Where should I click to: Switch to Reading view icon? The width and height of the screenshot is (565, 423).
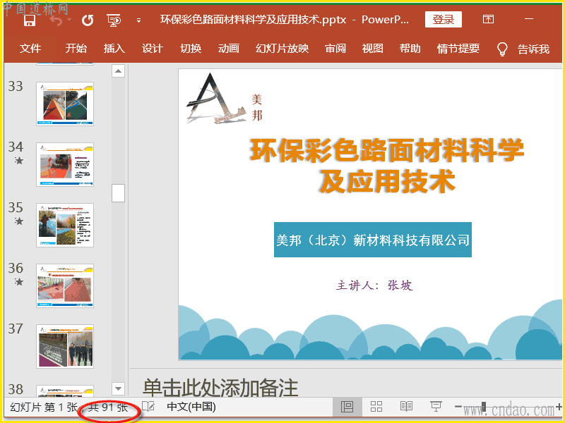pyautogui.click(x=407, y=407)
